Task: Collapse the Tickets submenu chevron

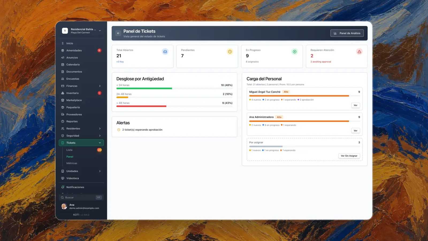Action: point(100,143)
